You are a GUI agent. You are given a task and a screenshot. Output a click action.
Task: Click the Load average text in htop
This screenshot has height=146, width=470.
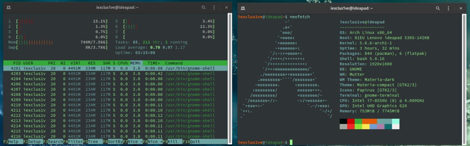[x=150, y=47]
